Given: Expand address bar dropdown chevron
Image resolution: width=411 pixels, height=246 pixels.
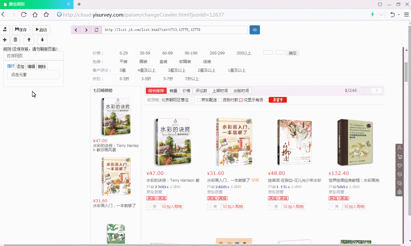Looking at the screenshot, I should 381,15.
